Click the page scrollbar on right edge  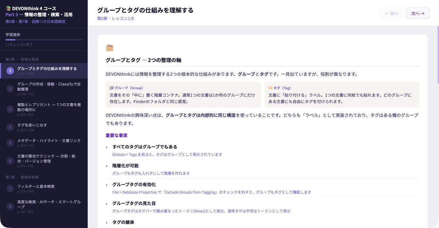pyautogui.click(x=438, y=54)
